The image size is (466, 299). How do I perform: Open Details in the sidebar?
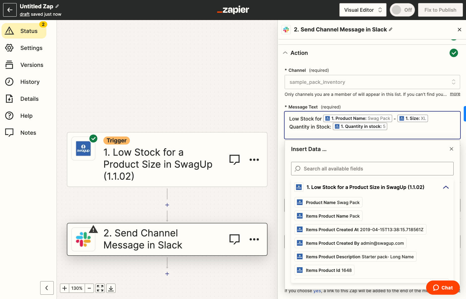[24, 99]
